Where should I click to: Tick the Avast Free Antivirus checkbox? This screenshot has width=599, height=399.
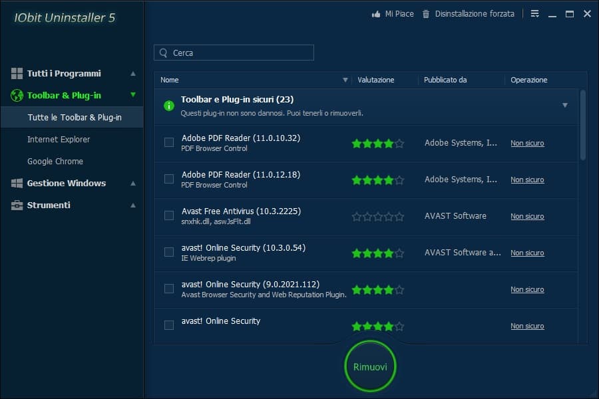click(169, 215)
